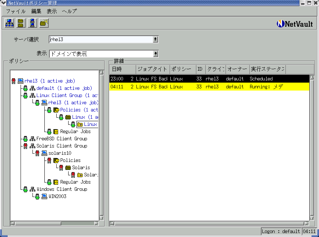This screenshot has height=237, width=319.
Task: Sort by the 日時 column header
Action: tap(122, 69)
